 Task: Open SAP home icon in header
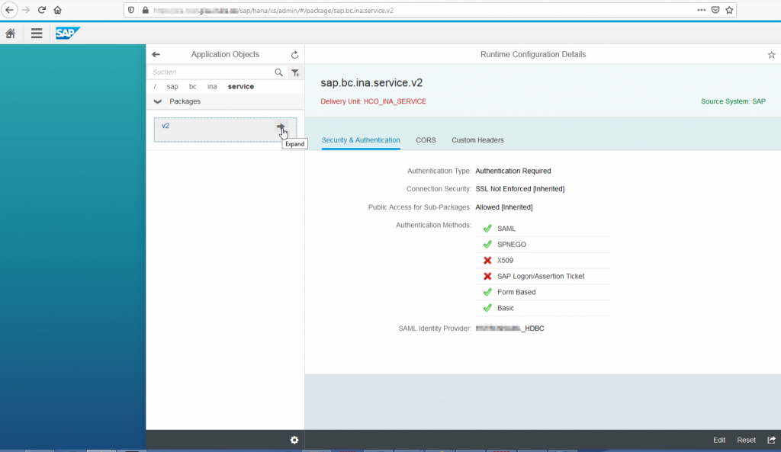pyautogui.click(x=11, y=34)
